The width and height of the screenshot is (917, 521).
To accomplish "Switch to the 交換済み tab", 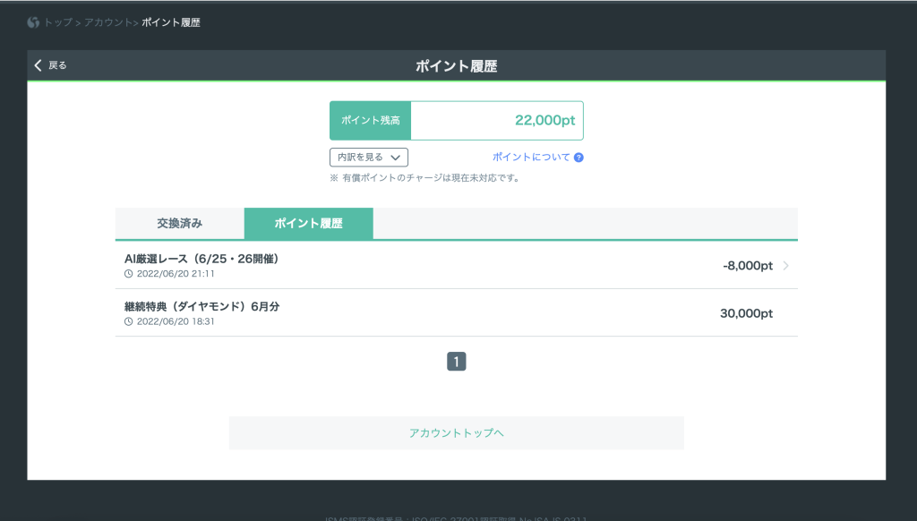I will coord(179,224).
